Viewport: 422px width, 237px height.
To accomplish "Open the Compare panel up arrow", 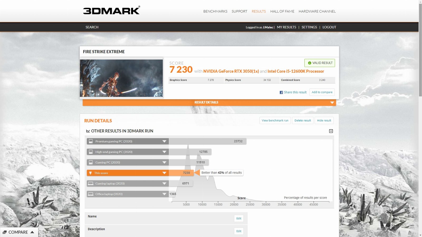I will pos(32,232).
